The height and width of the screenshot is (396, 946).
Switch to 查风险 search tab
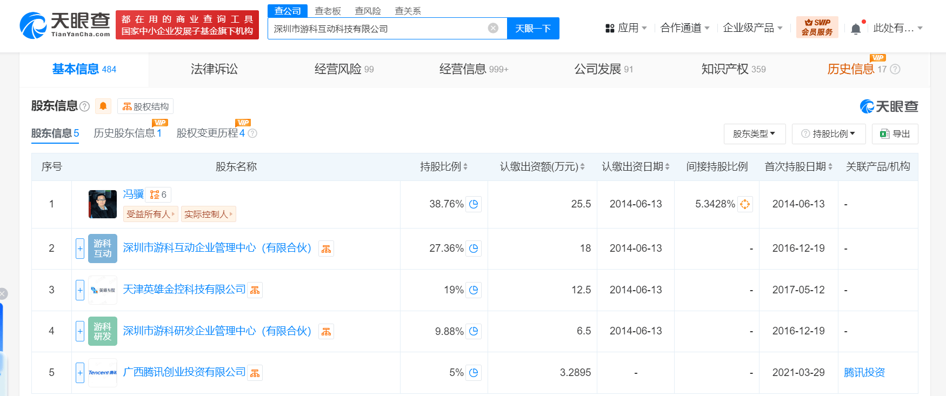coord(368,11)
